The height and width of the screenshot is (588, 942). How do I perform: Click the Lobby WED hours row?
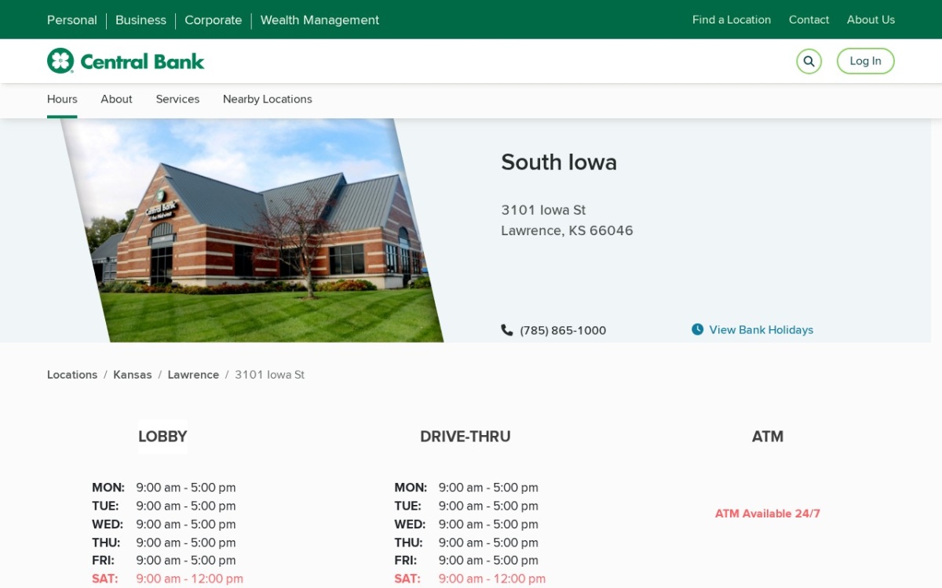(x=164, y=524)
